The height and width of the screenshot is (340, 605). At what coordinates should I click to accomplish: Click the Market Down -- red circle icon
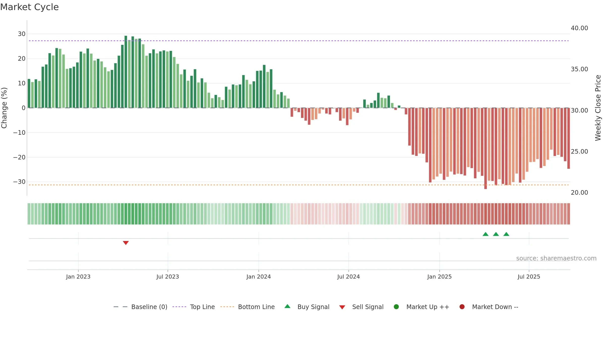coord(462,307)
